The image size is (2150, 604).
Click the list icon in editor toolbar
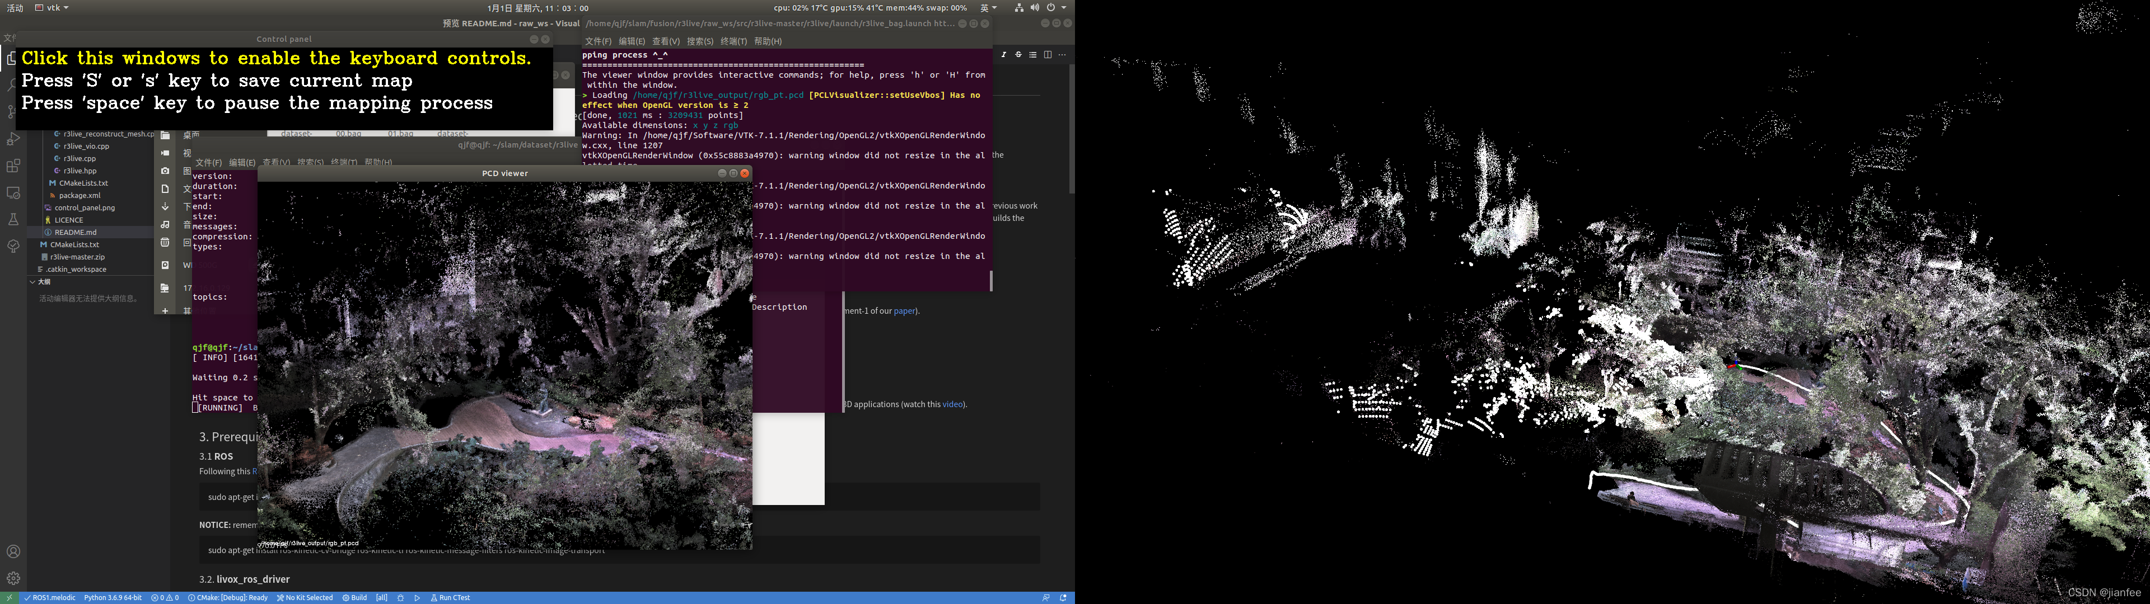coord(1033,55)
